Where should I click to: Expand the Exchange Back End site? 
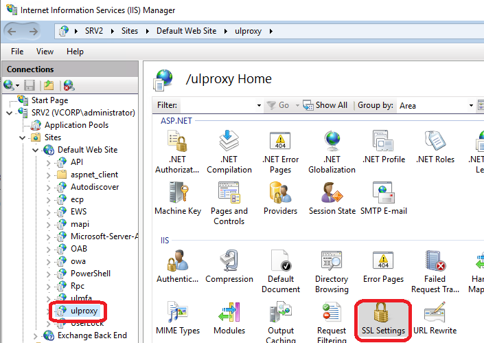(x=36, y=336)
